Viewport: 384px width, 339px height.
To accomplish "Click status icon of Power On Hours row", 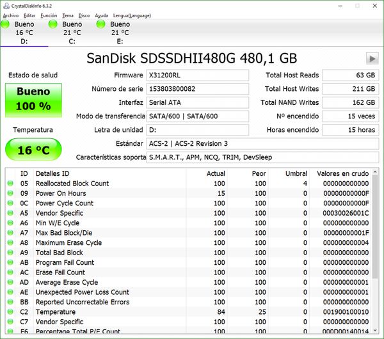I will [10, 193].
